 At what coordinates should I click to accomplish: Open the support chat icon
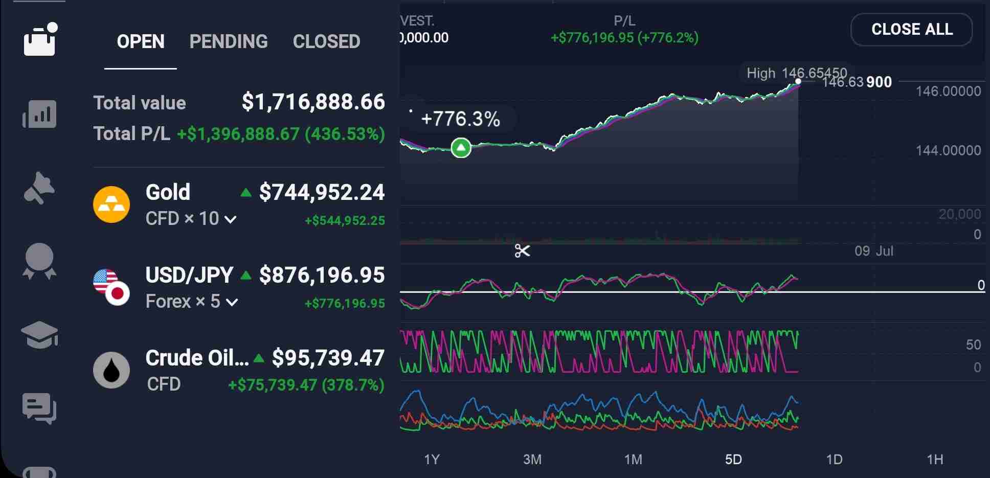click(x=39, y=408)
